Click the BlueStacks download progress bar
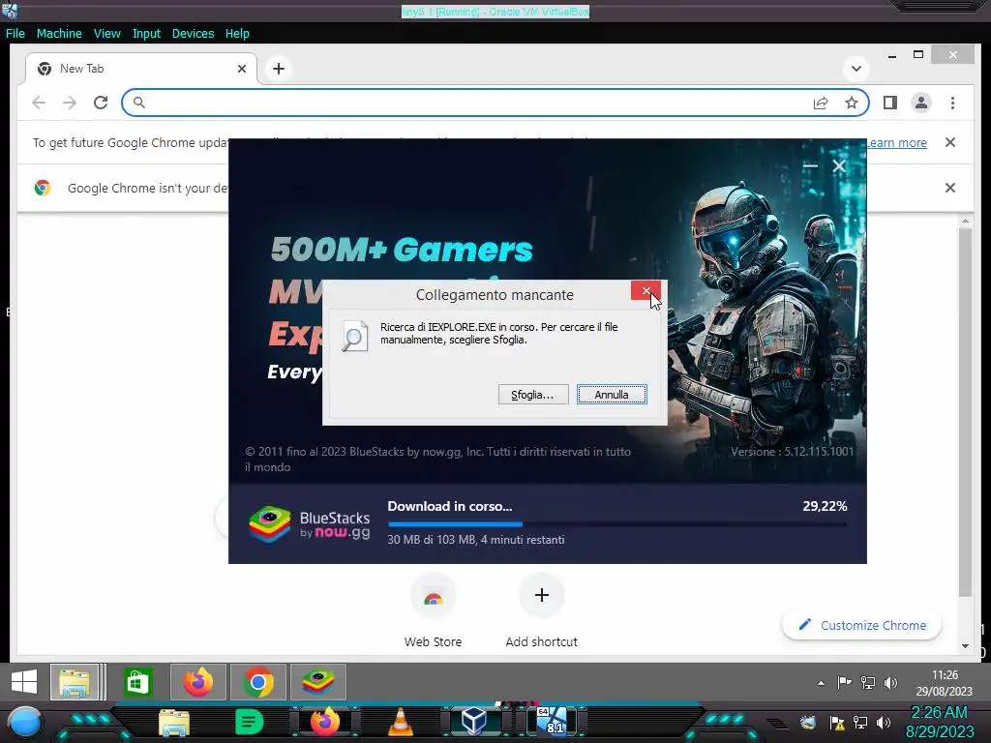991x743 pixels. click(616, 523)
